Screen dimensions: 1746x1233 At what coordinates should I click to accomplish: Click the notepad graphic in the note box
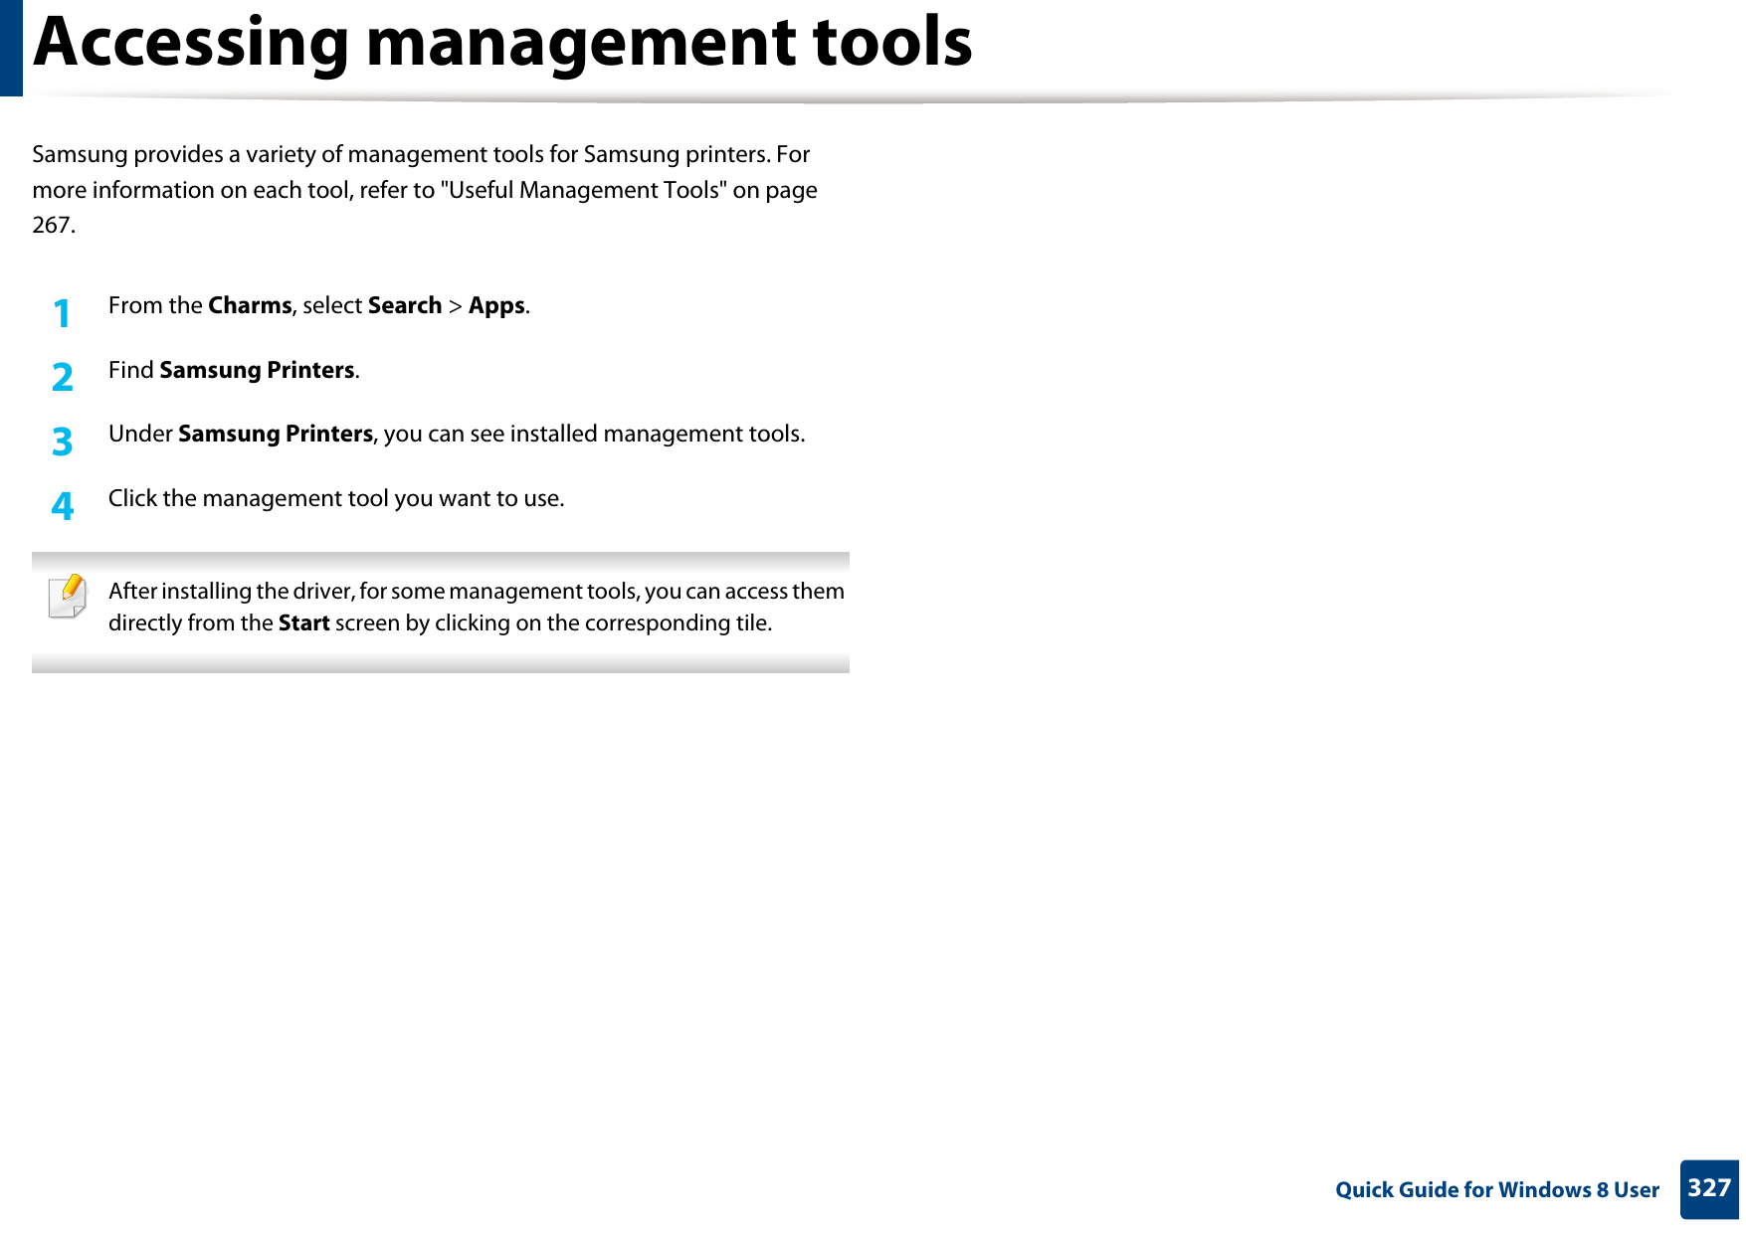68,599
